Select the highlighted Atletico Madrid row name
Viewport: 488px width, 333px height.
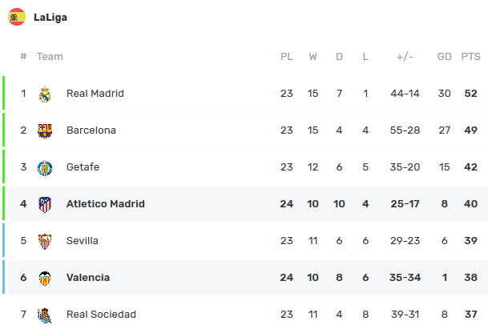click(x=106, y=203)
